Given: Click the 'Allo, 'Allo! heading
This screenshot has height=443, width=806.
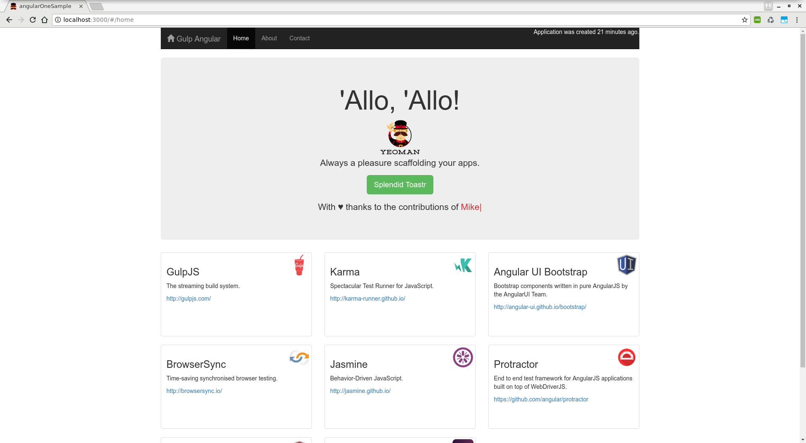Looking at the screenshot, I should point(400,101).
